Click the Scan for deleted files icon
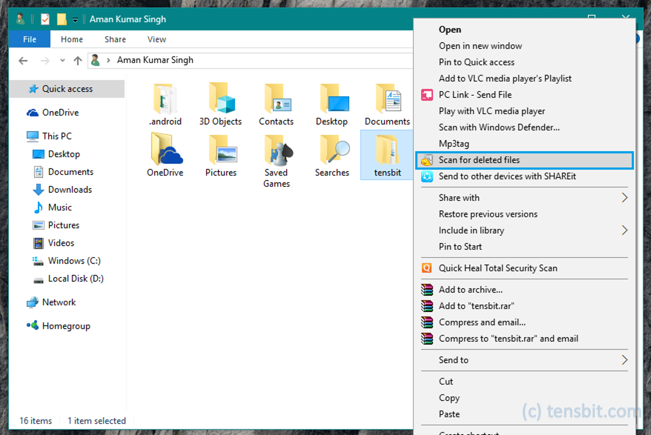The image size is (651, 435). pos(427,160)
